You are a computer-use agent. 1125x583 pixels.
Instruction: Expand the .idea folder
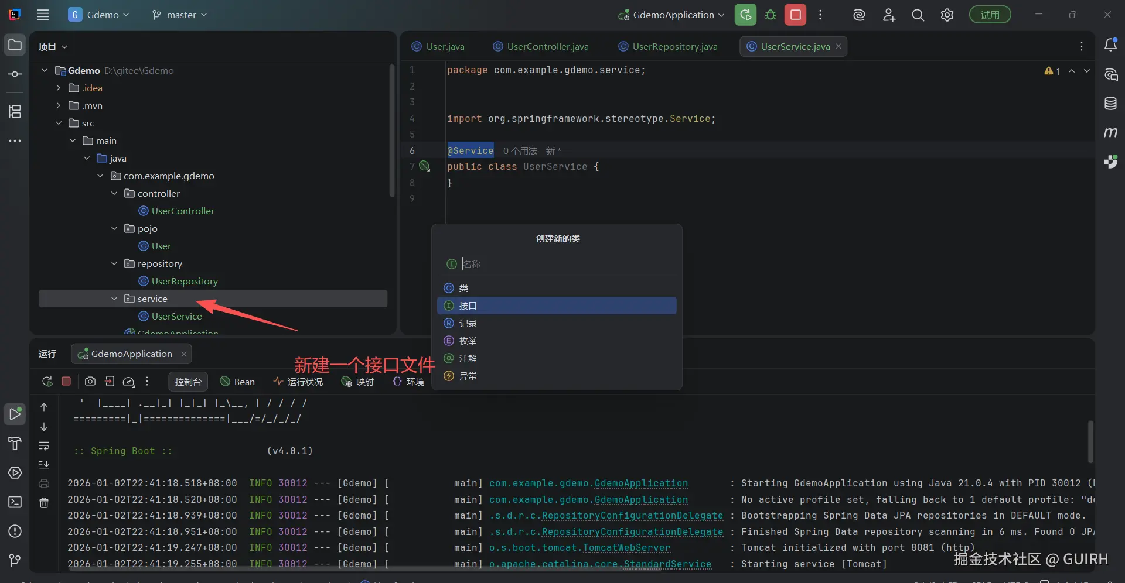[x=58, y=88]
